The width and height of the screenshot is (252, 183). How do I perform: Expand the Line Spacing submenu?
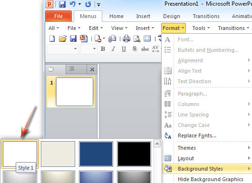pyautogui.click(x=207, y=115)
